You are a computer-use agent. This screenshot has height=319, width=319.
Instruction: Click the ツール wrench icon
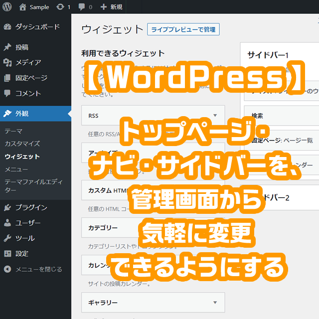click(7, 238)
